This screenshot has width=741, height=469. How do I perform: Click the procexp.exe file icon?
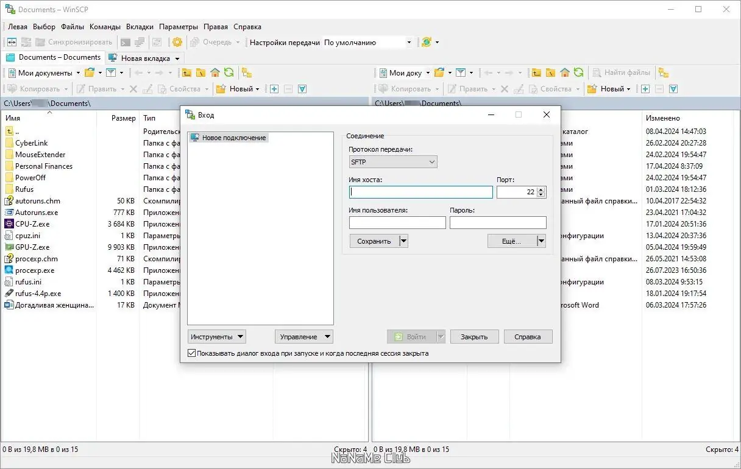pos(9,270)
